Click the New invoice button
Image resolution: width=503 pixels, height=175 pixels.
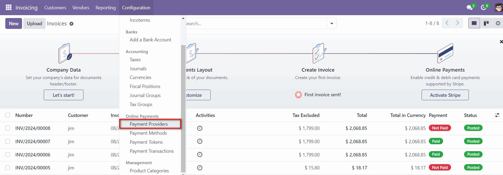coord(14,24)
